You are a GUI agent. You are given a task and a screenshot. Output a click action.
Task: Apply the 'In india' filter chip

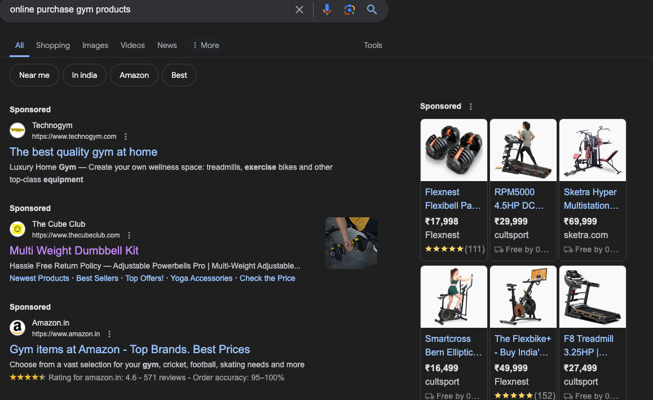tap(85, 76)
